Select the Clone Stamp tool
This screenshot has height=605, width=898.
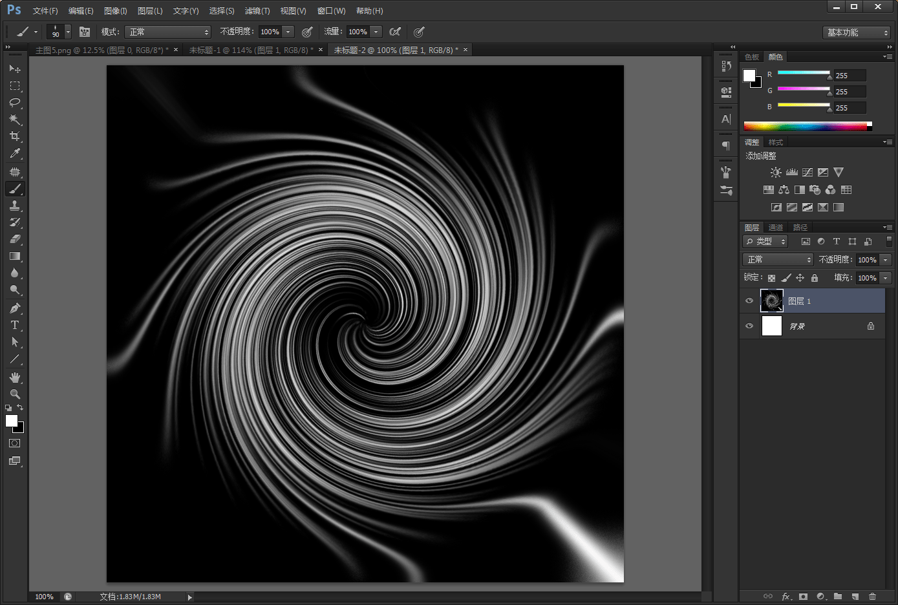[x=15, y=206]
